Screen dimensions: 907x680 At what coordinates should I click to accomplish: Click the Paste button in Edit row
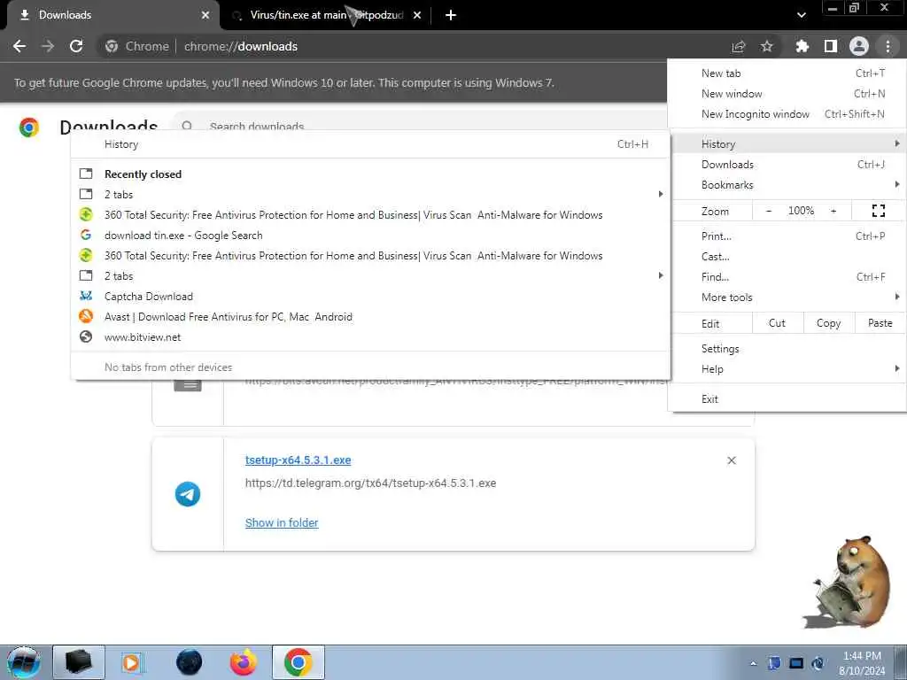coord(880,323)
